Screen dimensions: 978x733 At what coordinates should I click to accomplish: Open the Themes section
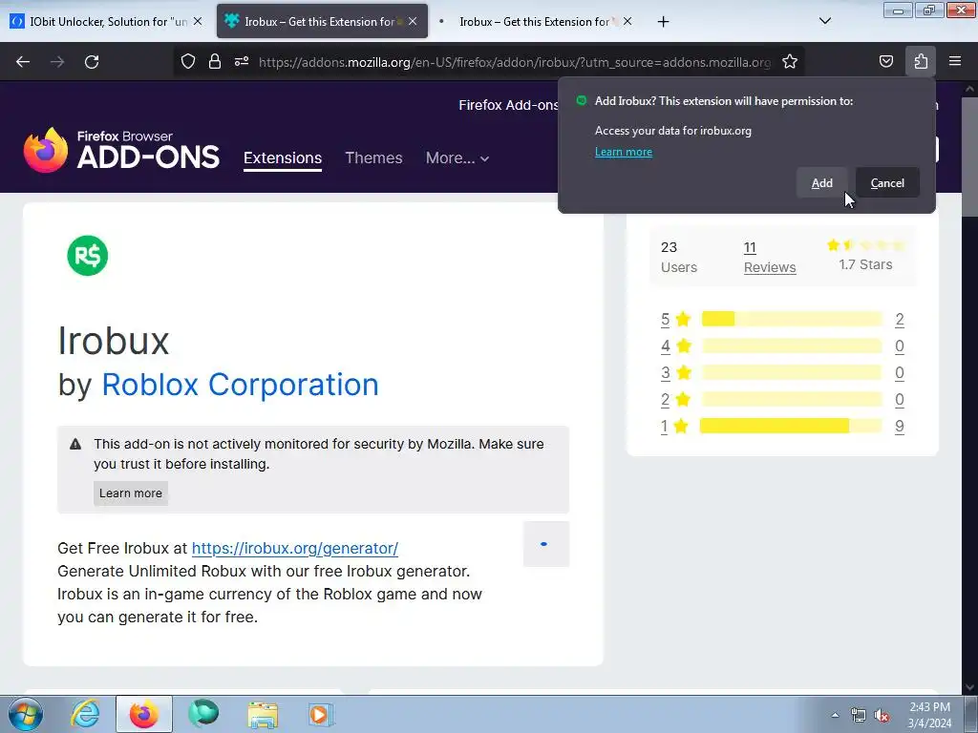[x=373, y=157]
